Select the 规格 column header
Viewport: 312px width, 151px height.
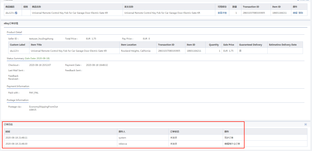pyautogui.click(x=26, y=7)
